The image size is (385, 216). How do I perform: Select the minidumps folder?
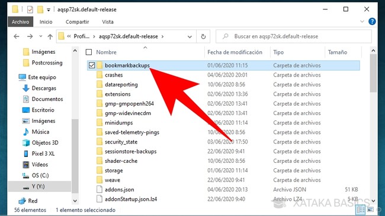[x=118, y=123]
